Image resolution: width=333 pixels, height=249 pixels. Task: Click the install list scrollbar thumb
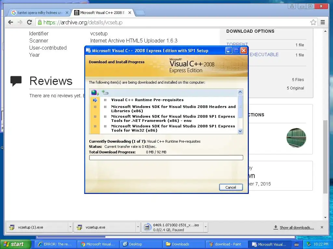(240, 106)
